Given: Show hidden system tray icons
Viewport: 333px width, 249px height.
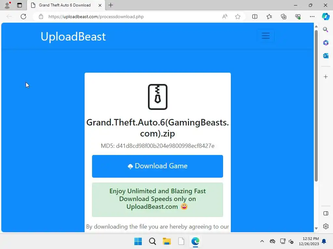Looking at the screenshot, I should pyautogui.click(x=262, y=241).
